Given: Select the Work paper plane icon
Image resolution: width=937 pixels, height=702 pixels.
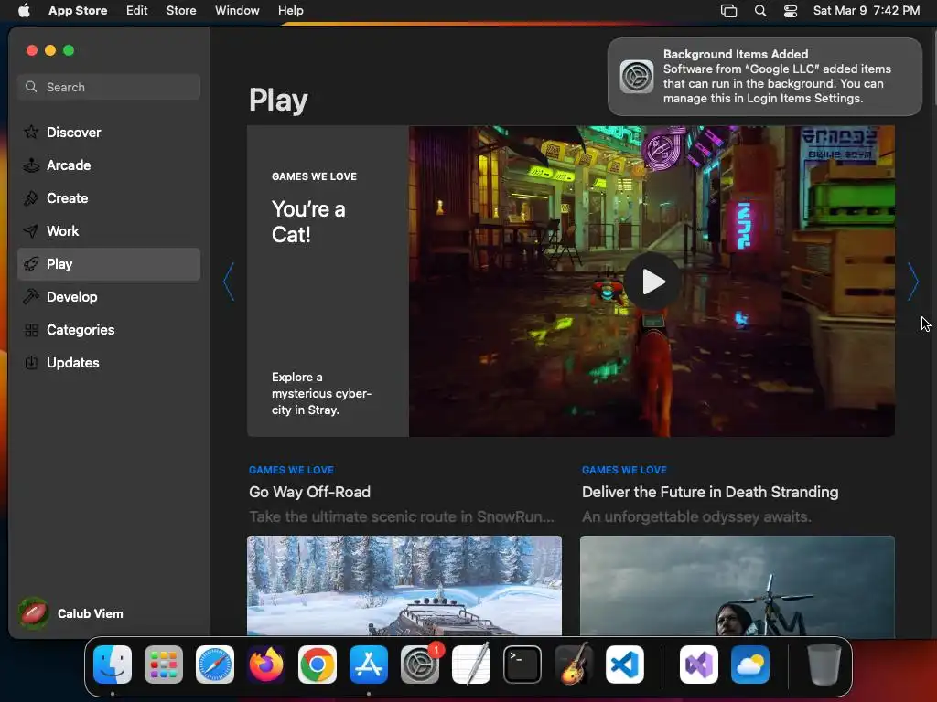Looking at the screenshot, I should tap(31, 230).
